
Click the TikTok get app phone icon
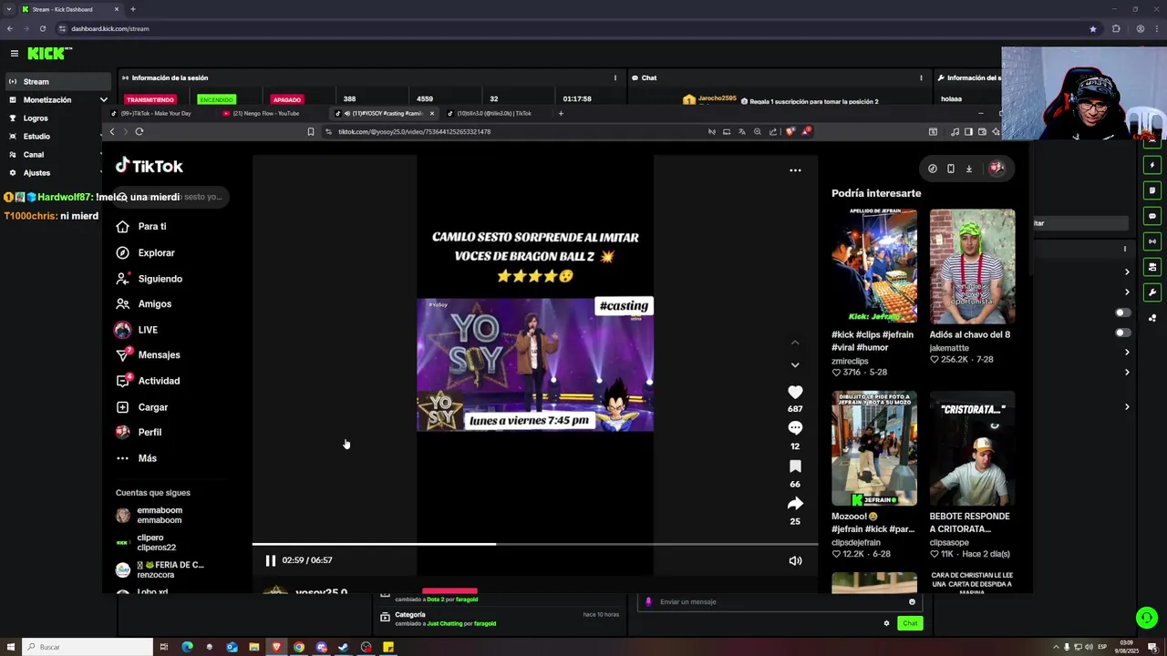click(951, 169)
